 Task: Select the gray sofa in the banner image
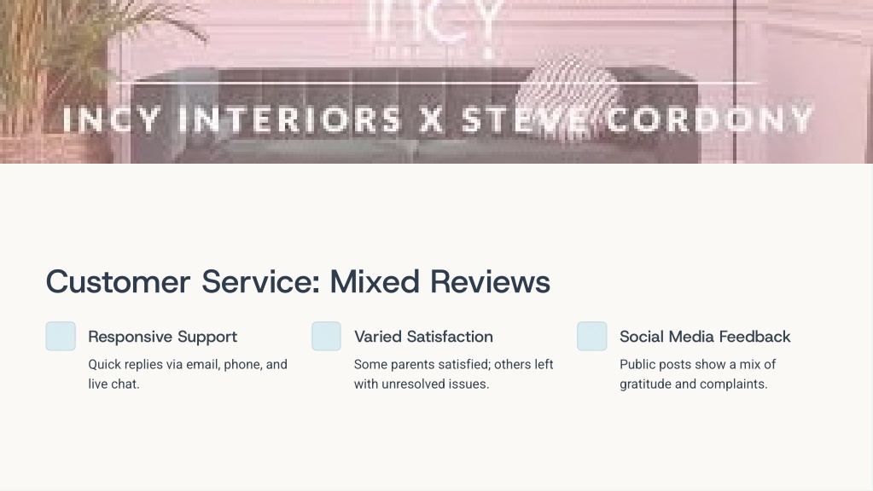pyautogui.click(x=413, y=116)
